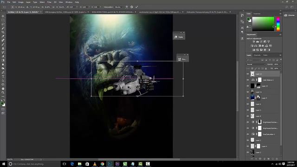Viewport: 297px width, 167px height.
Task: Open the Adjustments panel flyout menu
Action: [280, 35]
